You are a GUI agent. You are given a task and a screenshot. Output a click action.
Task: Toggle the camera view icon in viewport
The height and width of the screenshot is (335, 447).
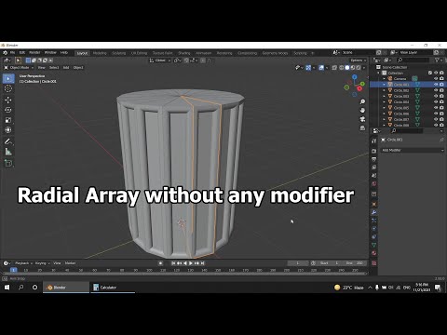pos(362,119)
